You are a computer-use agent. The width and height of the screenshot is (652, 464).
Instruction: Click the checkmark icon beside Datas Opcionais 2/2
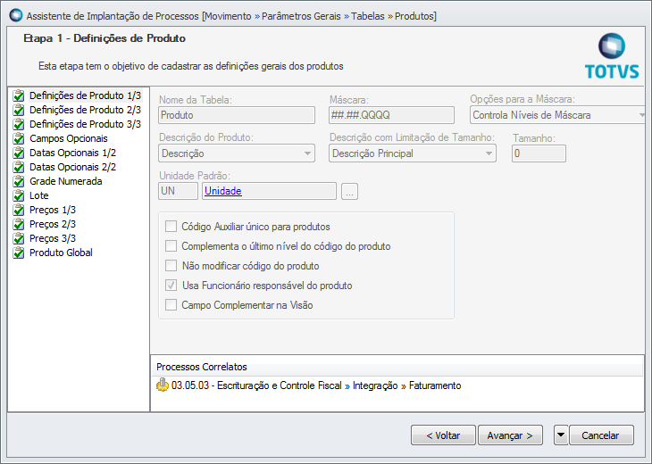[19, 167]
